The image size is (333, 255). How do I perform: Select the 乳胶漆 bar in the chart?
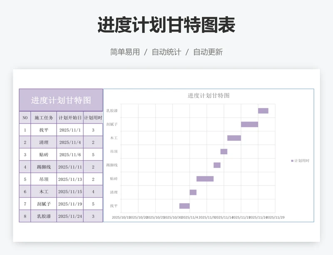(x=263, y=110)
